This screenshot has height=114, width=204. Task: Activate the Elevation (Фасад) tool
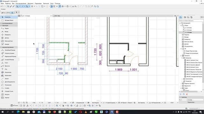click(9, 32)
